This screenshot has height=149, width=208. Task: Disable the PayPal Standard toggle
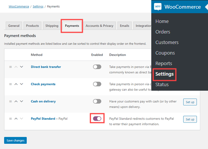pos(97,119)
